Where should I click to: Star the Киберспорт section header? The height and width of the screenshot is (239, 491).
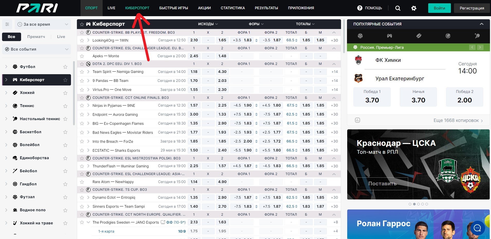point(82,24)
